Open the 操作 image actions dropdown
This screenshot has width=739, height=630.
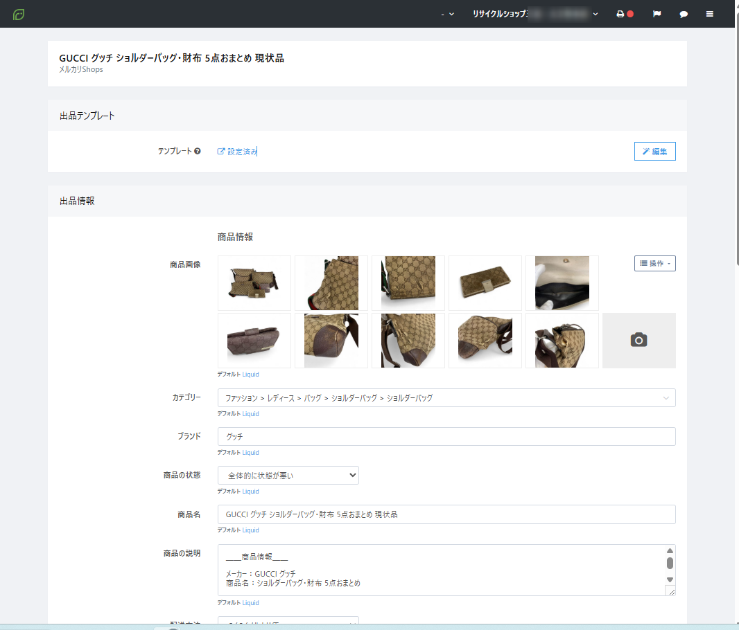click(654, 263)
